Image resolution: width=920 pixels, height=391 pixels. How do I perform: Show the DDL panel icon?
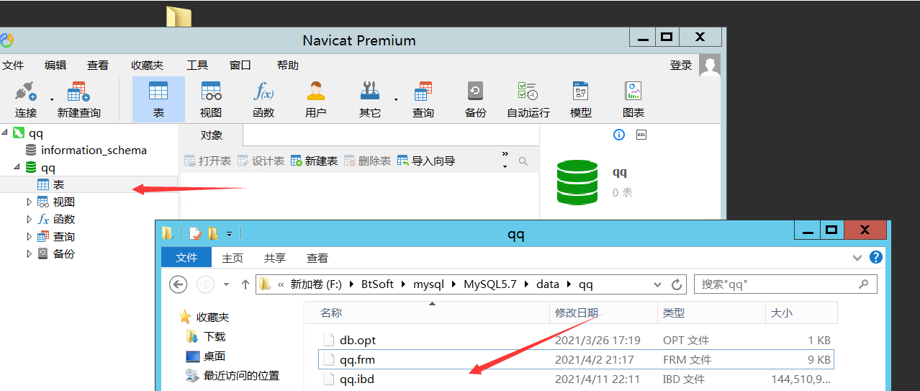coord(641,135)
